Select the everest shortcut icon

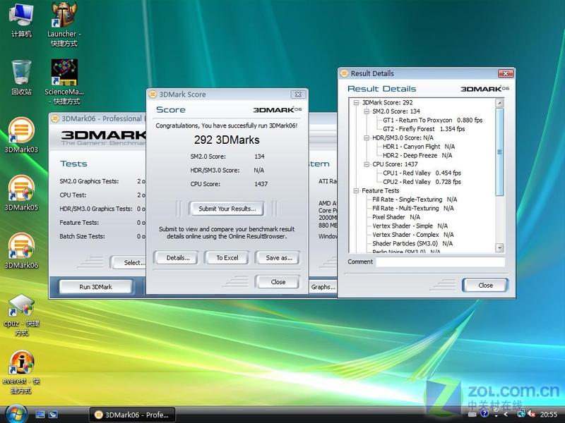point(21,372)
